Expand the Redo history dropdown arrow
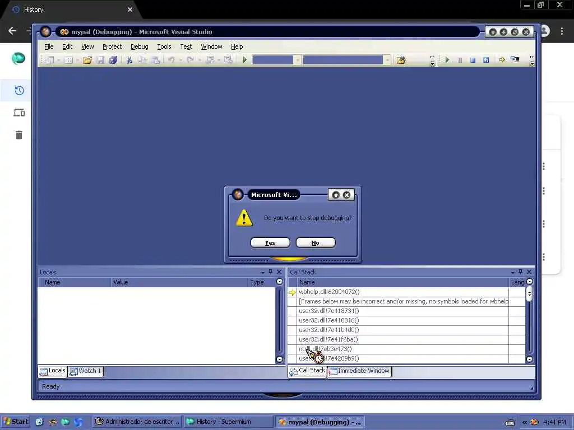The image size is (574, 430). pyautogui.click(x=200, y=60)
